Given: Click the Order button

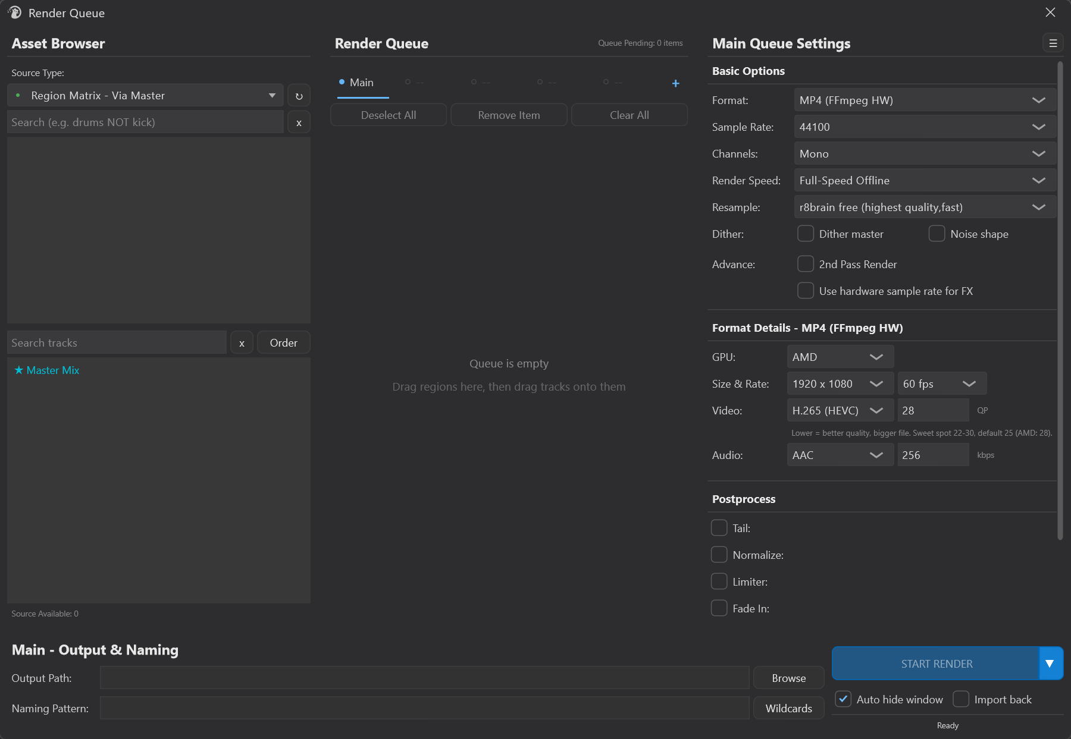Looking at the screenshot, I should point(284,343).
